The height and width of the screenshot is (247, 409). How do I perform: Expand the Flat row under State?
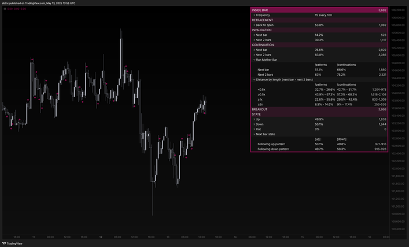pos(254,129)
